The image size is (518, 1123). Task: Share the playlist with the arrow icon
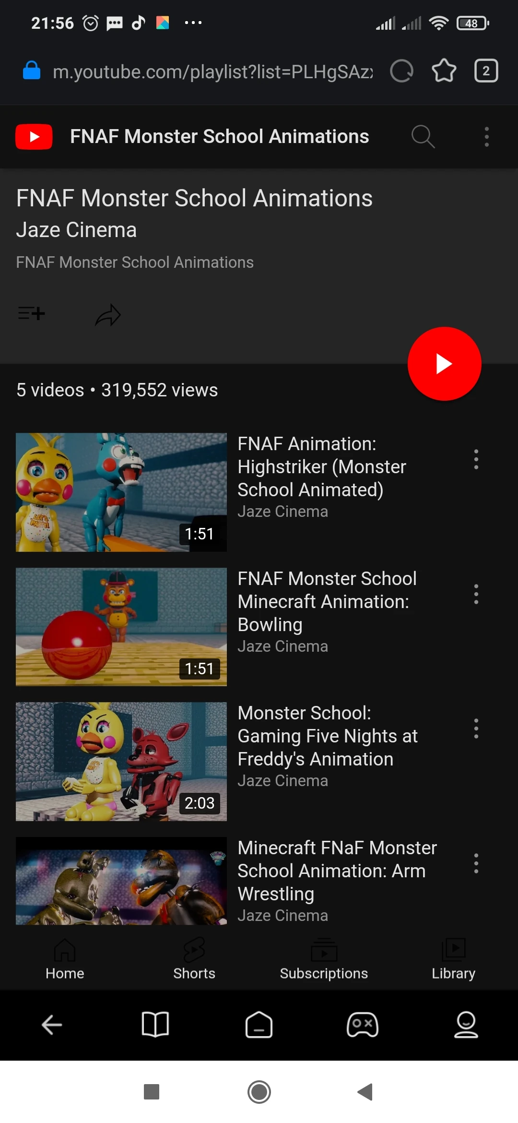pyautogui.click(x=108, y=315)
